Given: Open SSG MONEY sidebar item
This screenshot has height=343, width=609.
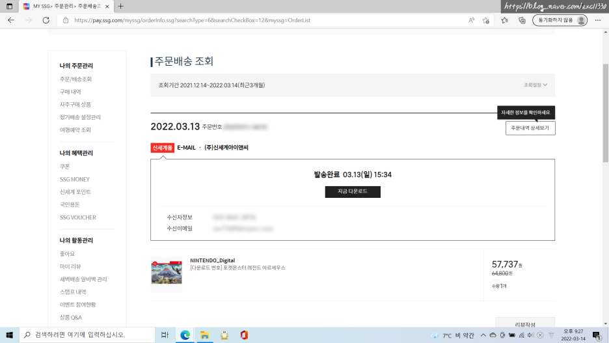Looking at the screenshot, I should tap(75, 179).
